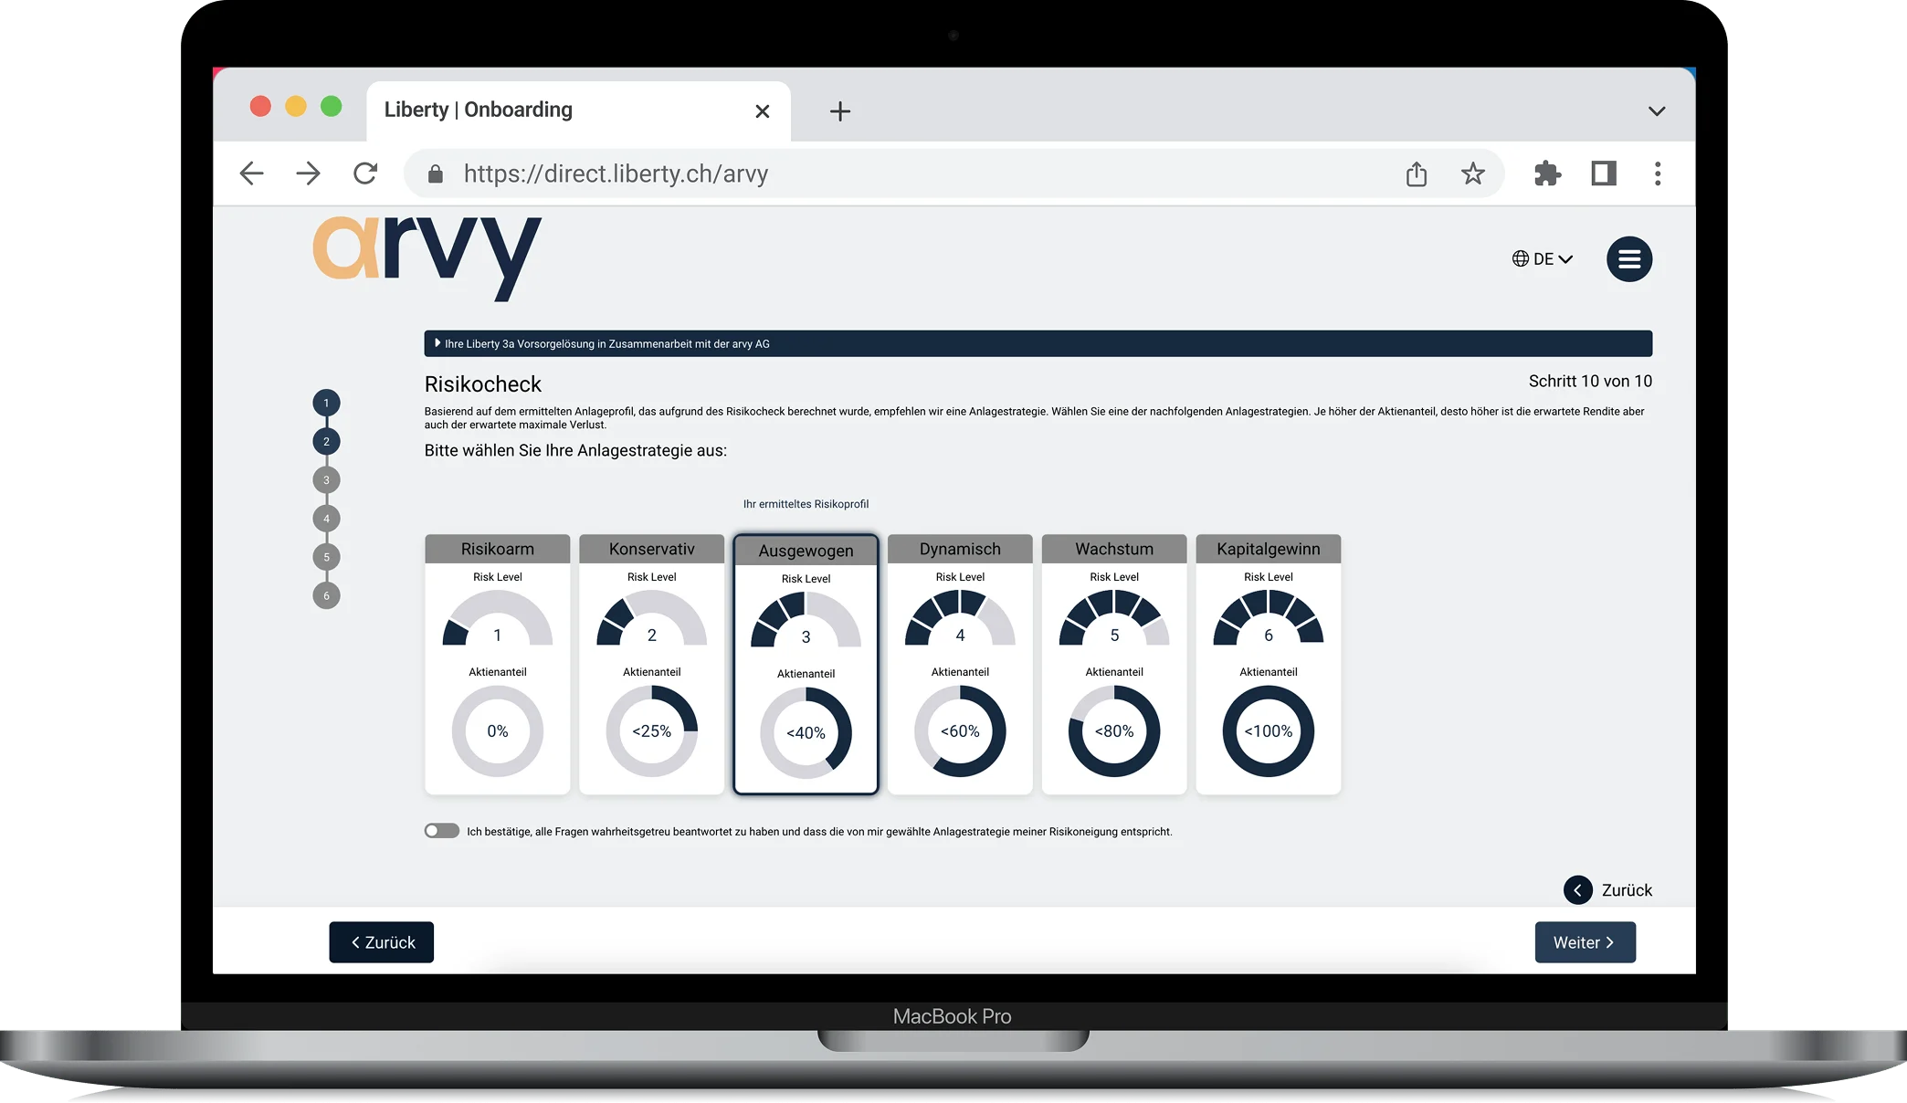Click the round Zurück arrow icon
The width and height of the screenshot is (1907, 1103).
tap(1577, 889)
